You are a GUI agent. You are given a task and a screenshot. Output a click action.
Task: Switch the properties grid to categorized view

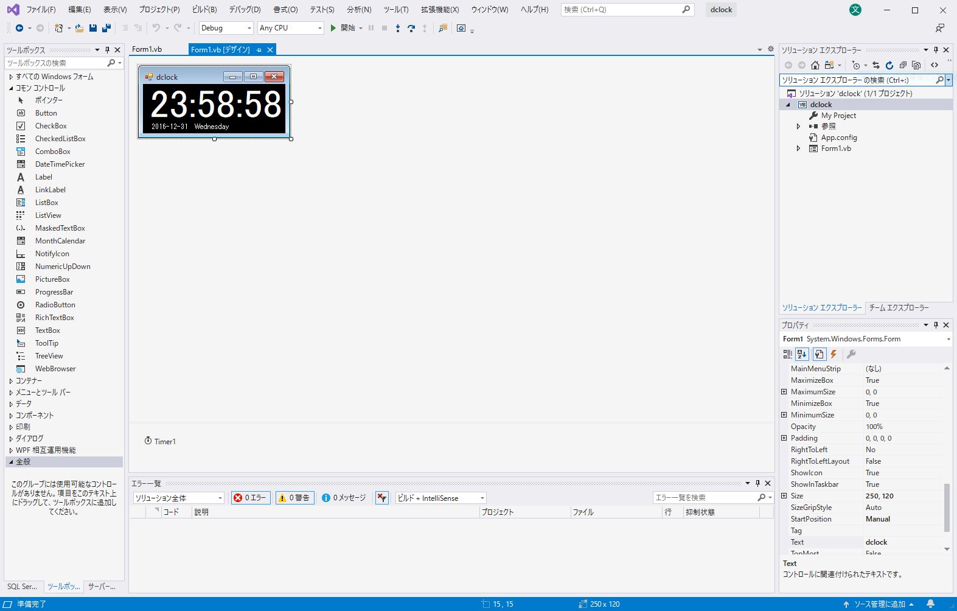(x=788, y=354)
